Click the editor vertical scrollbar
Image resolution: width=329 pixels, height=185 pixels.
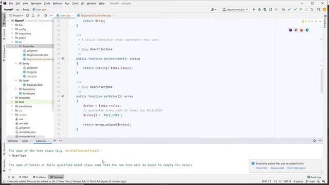pyautogui.click(x=322, y=81)
